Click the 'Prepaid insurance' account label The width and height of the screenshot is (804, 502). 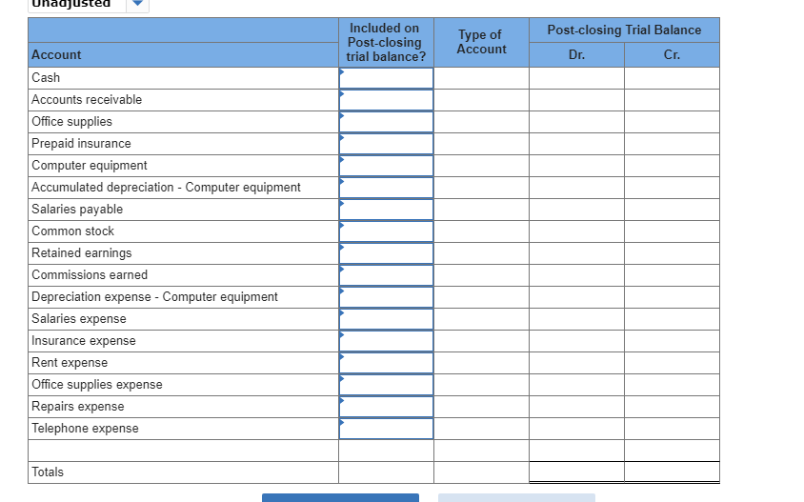[81, 144]
